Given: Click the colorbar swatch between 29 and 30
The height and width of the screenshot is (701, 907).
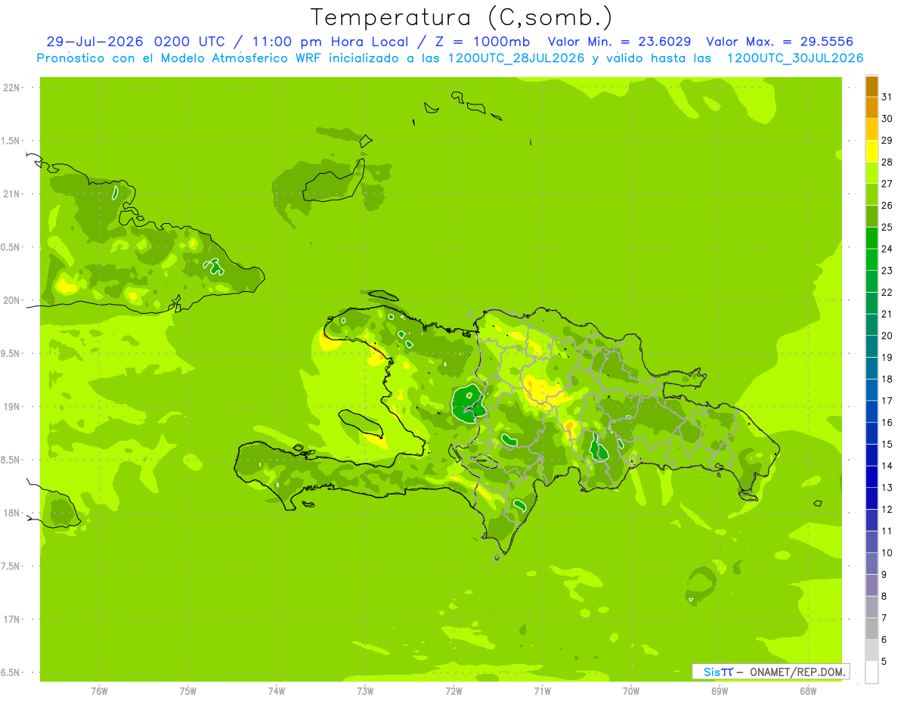Looking at the screenshot, I should 871,129.
